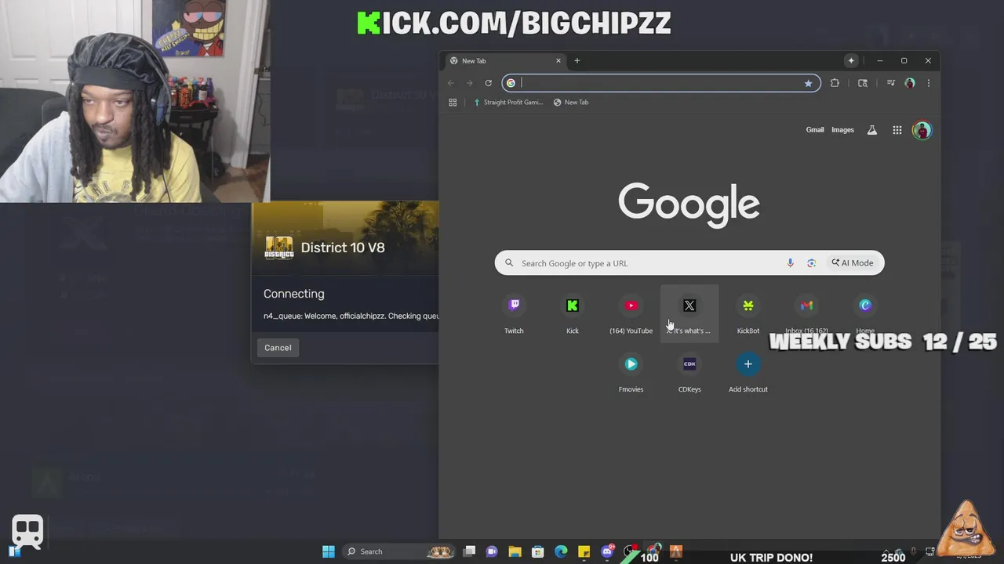This screenshot has width=1004, height=564.
Task: Open Discord from the taskbar
Action: pyautogui.click(x=607, y=551)
